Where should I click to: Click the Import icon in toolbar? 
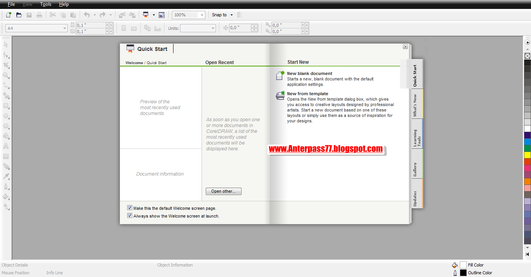tap(122, 15)
